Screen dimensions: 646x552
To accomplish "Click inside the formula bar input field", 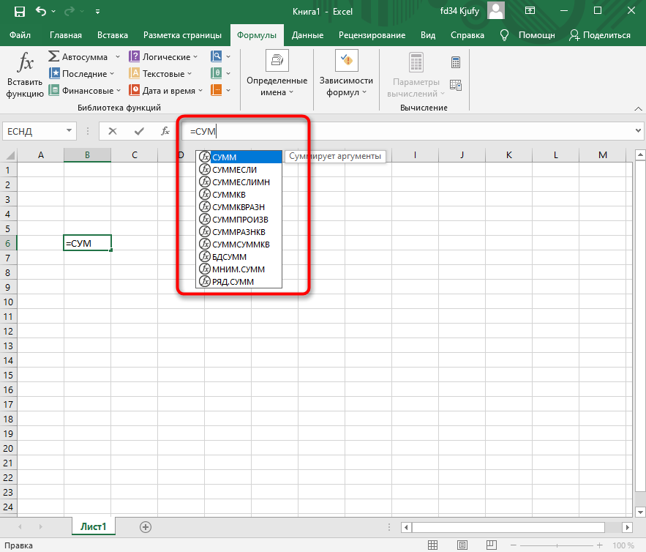I will click(x=410, y=131).
